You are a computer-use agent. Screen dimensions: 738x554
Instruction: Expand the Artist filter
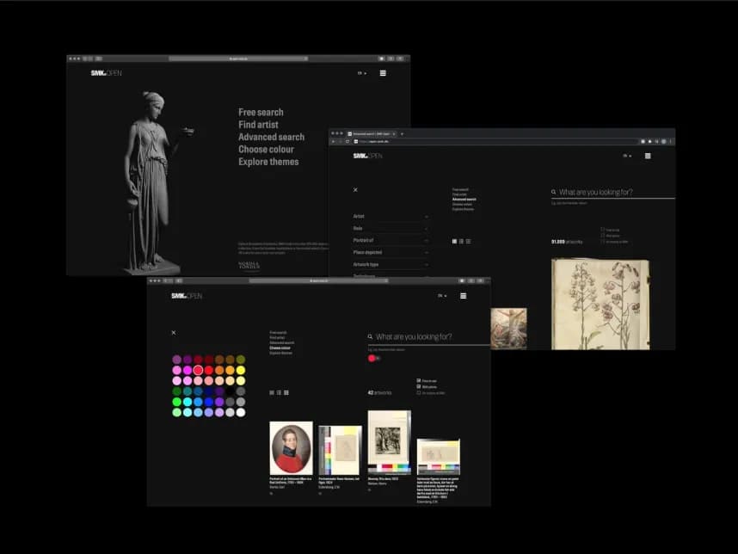pos(391,217)
